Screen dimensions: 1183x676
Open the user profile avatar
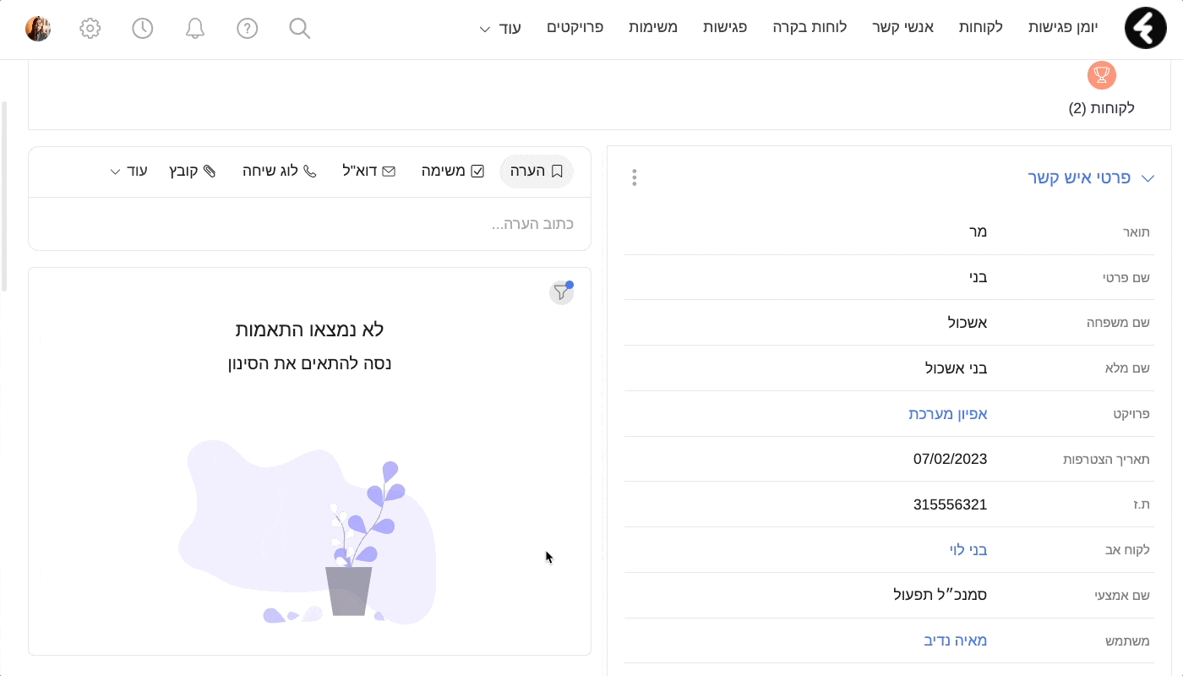click(38, 29)
